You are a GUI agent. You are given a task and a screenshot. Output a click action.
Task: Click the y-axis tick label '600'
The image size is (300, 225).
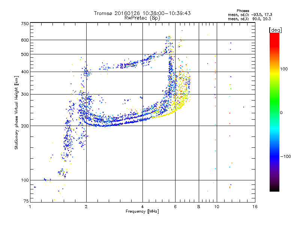[x=25, y=40]
